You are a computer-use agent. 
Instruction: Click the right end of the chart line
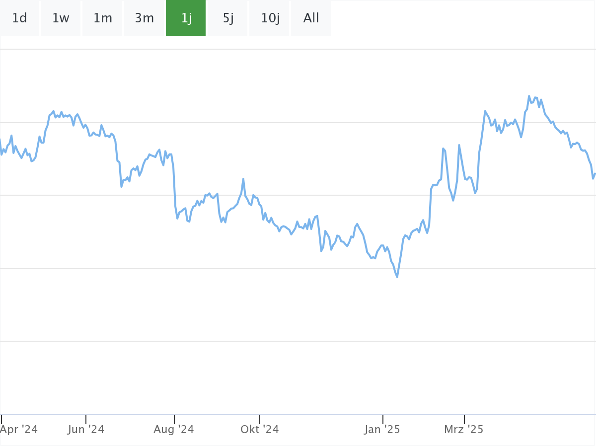tap(594, 176)
